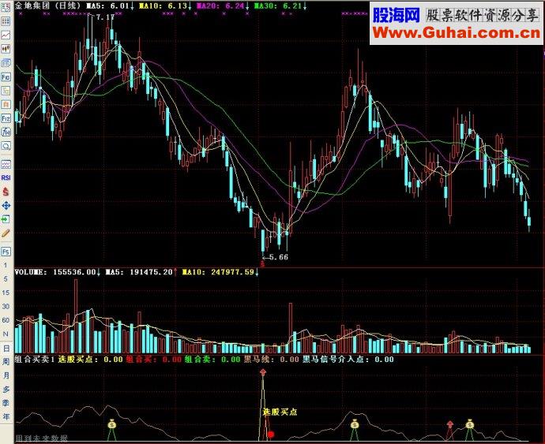Click the MA30: 6.21 label
The width and height of the screenshot is (545, 444).
pyautogui.click(x=280, y=6)
